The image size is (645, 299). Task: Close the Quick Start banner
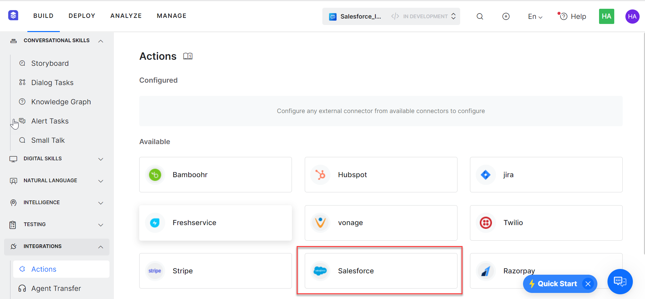[x=588, y=284]
